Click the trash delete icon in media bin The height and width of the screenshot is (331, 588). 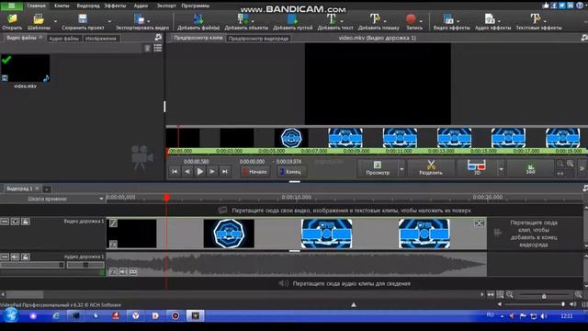tap(147, 48)
